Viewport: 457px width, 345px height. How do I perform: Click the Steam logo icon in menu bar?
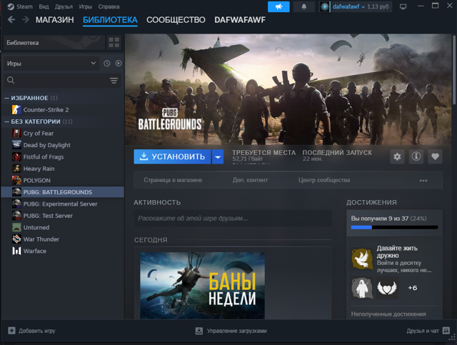pos(11,6)
